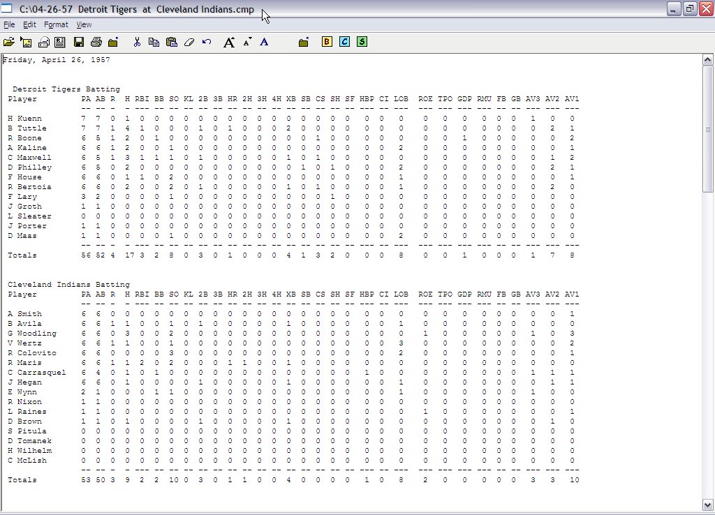Print the document using the printer icon

pyautogui.click(x=96, y=43)
